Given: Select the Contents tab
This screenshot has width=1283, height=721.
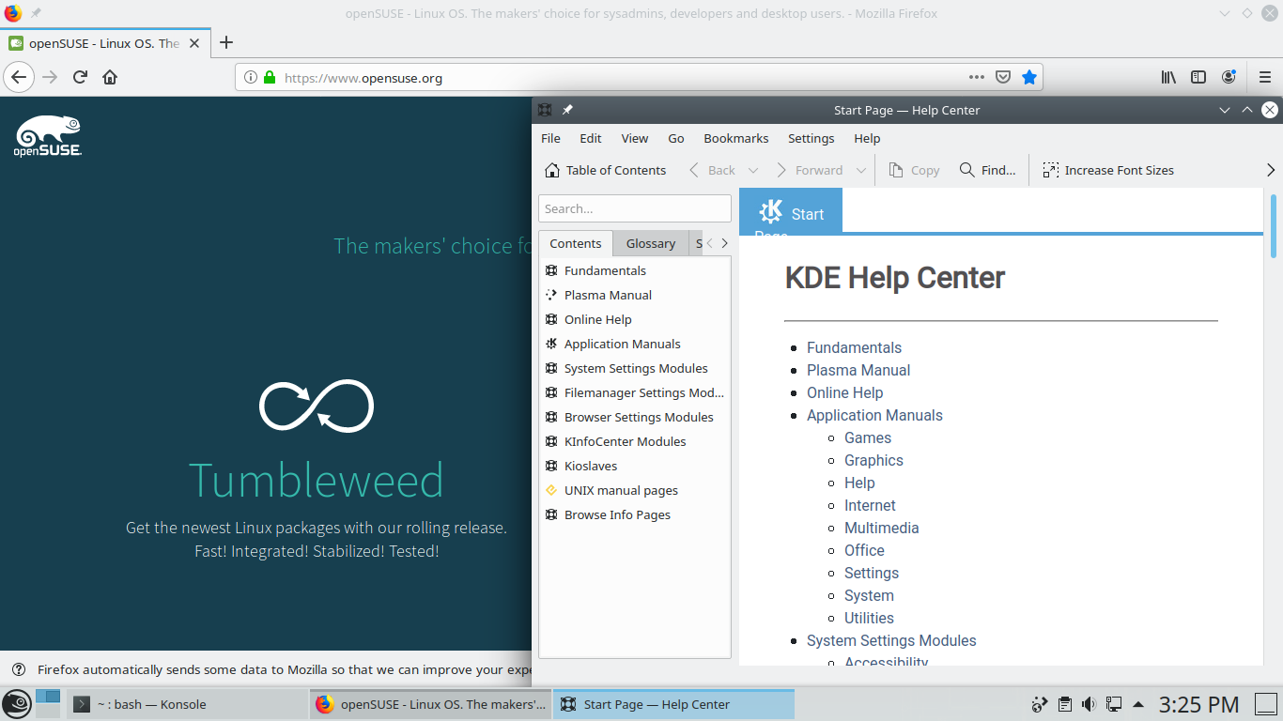Looking at the screenshot, I should [575, 243].
